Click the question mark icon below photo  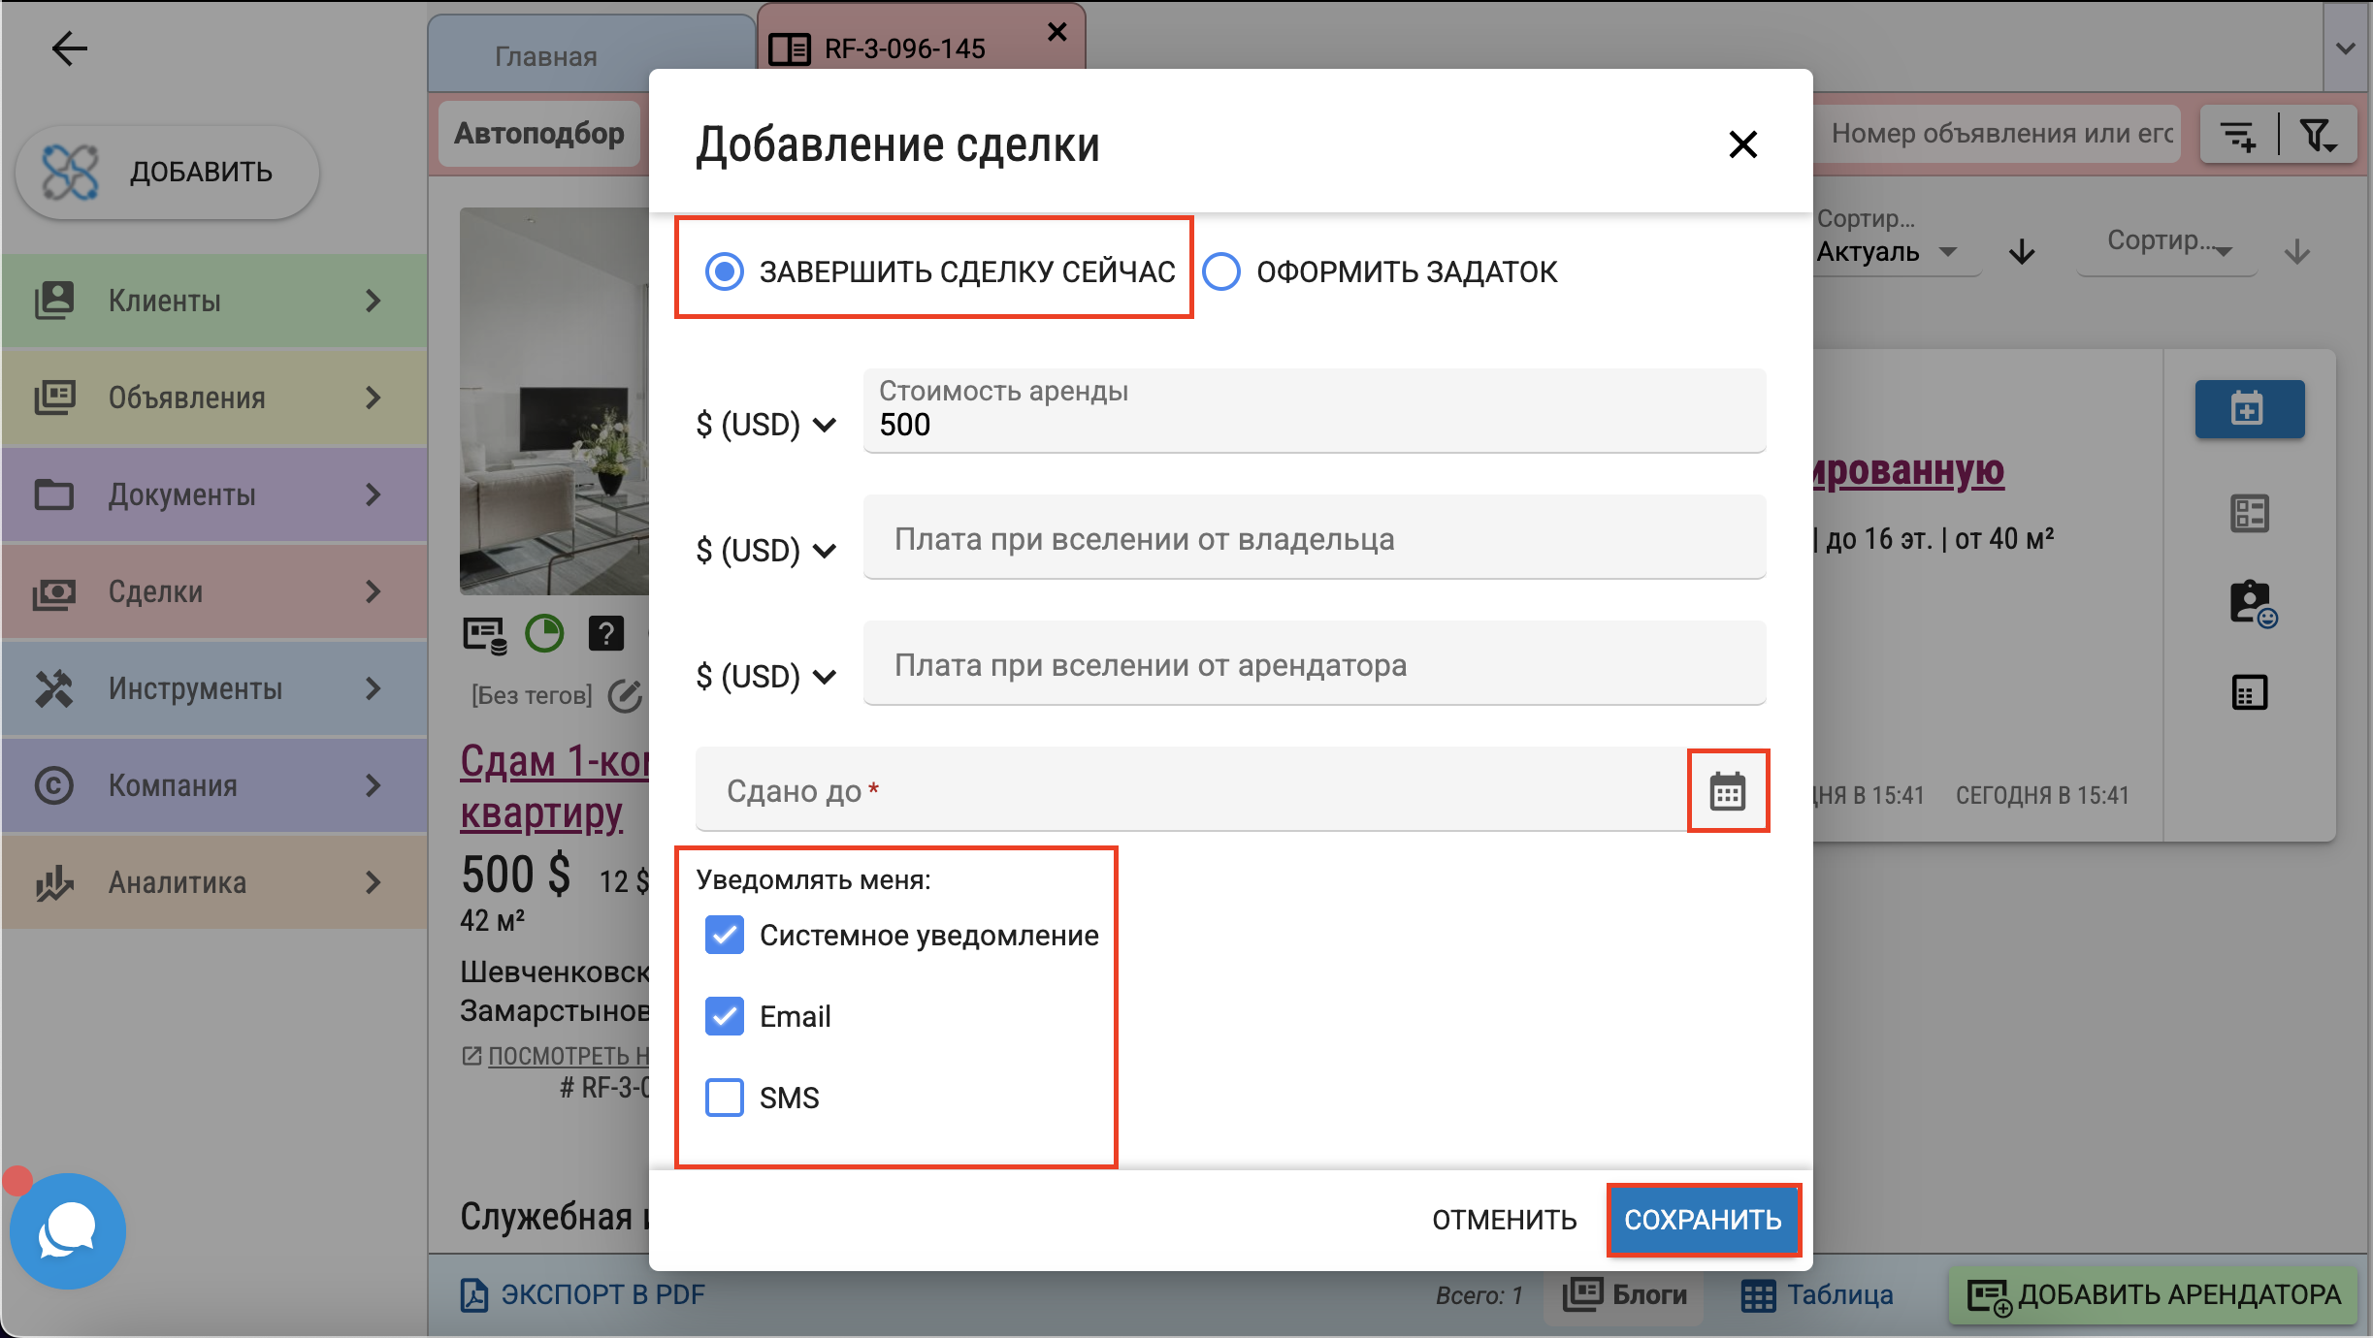tap(606, 633)
